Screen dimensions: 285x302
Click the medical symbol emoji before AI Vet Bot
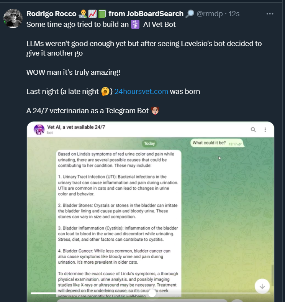click(136, 24)
